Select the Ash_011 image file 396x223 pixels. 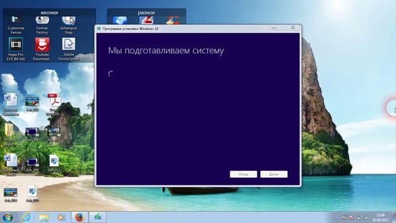(x=54, y=134)
